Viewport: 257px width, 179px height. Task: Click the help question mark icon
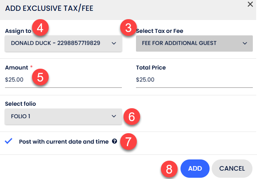[114, 141]
